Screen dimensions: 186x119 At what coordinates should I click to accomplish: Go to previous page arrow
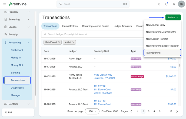point(132,111)
